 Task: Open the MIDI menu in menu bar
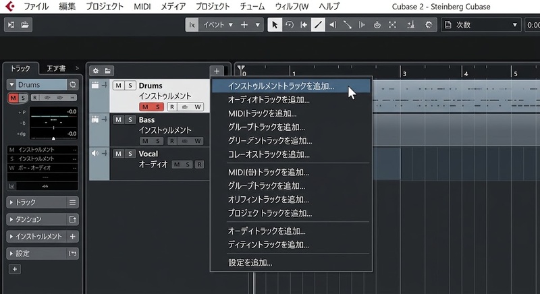pos(142,6)
